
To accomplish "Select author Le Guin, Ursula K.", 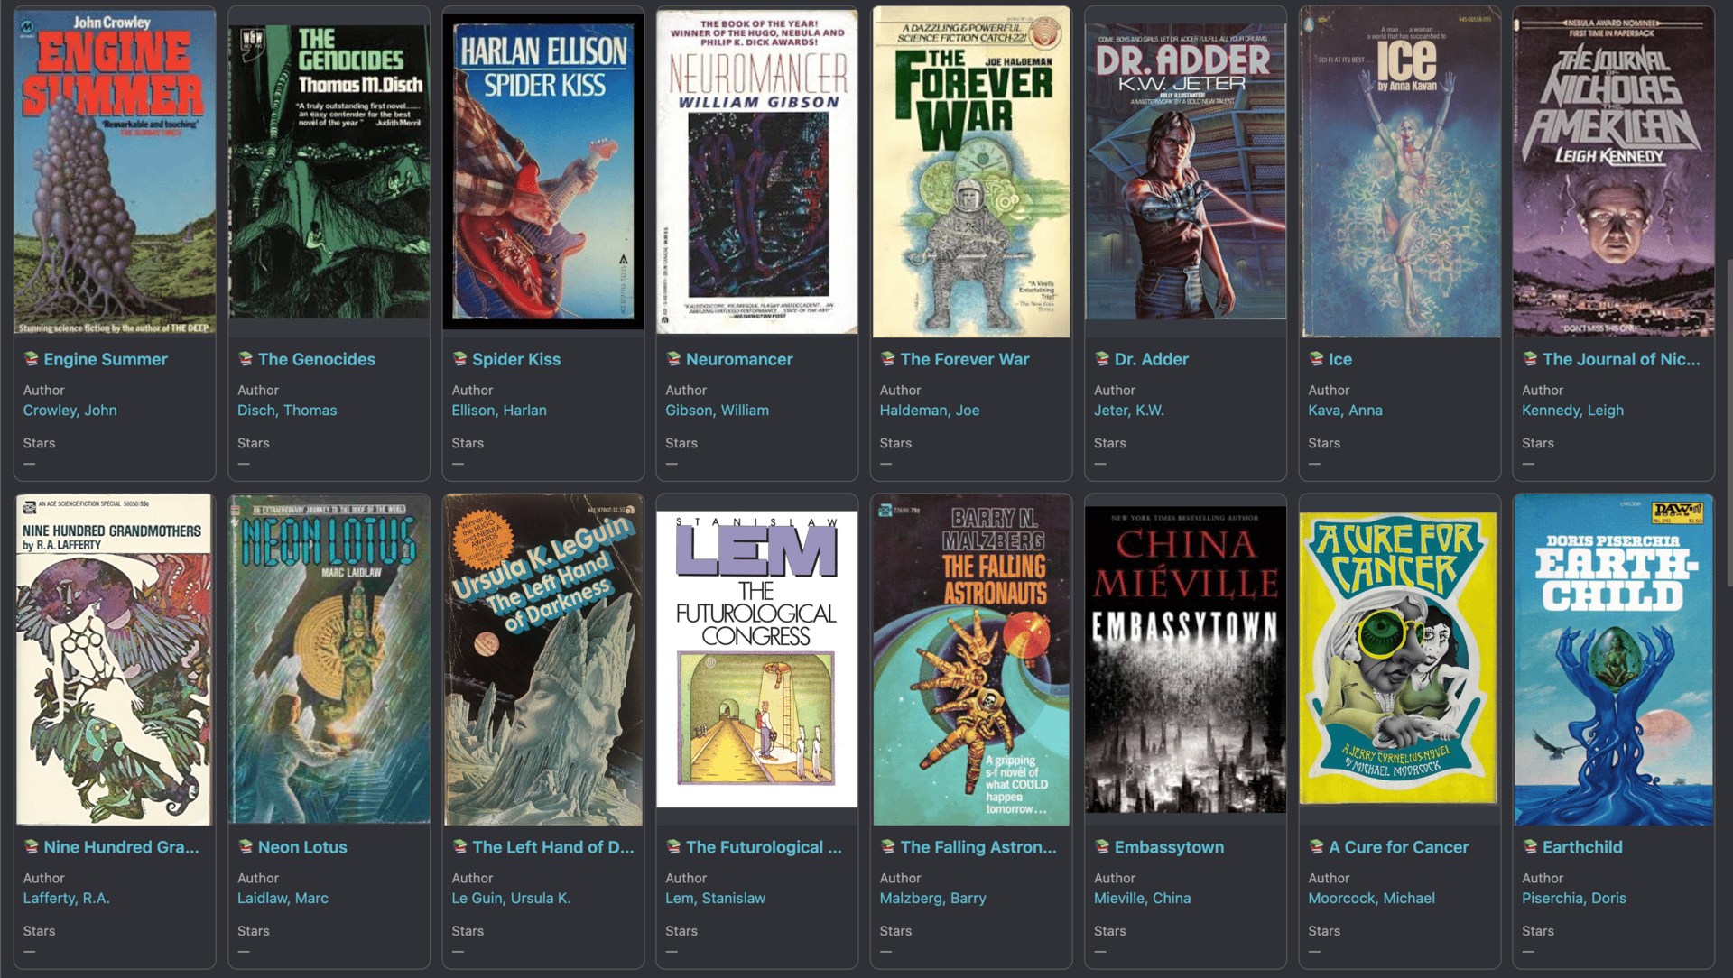I will click(511, 899).
